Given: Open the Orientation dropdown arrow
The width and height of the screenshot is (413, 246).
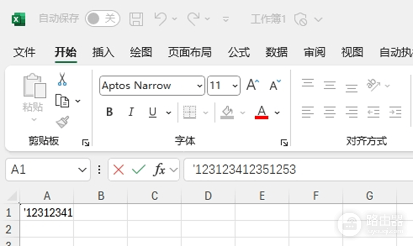Looking at the screenshot, I should [387, 86].
